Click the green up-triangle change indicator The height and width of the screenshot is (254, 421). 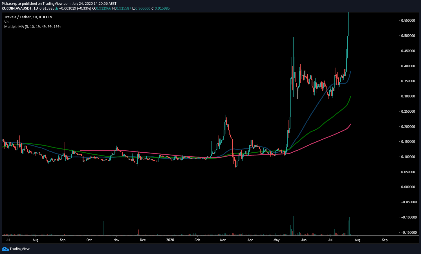tap(57, 8)
